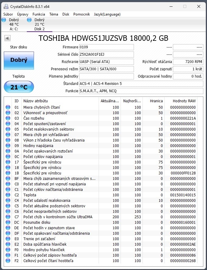Click RAW value 00000000221A
The width and height of the screenshot is (207, 270).
[183, 118]
